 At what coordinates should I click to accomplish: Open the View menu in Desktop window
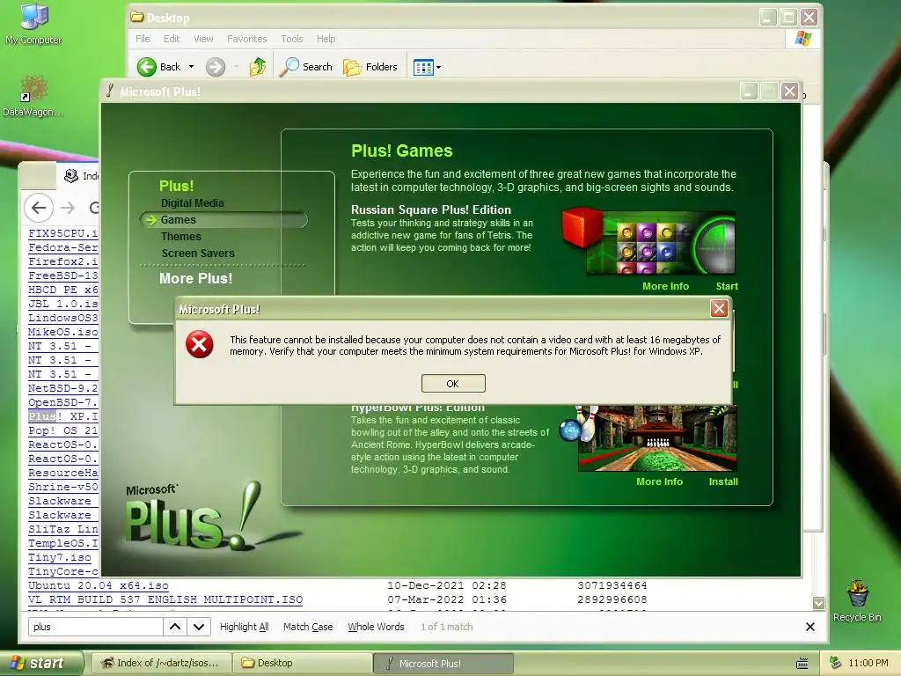(203, 39)
